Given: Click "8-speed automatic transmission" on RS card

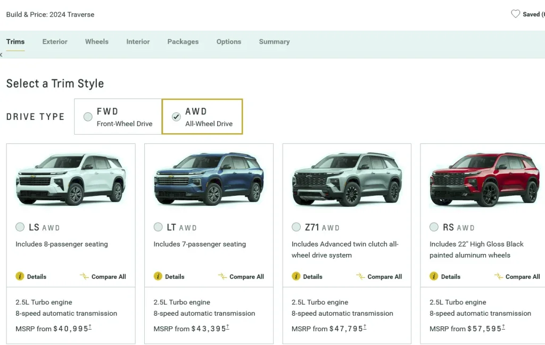Looking at the screenshot, I should 481,314.
